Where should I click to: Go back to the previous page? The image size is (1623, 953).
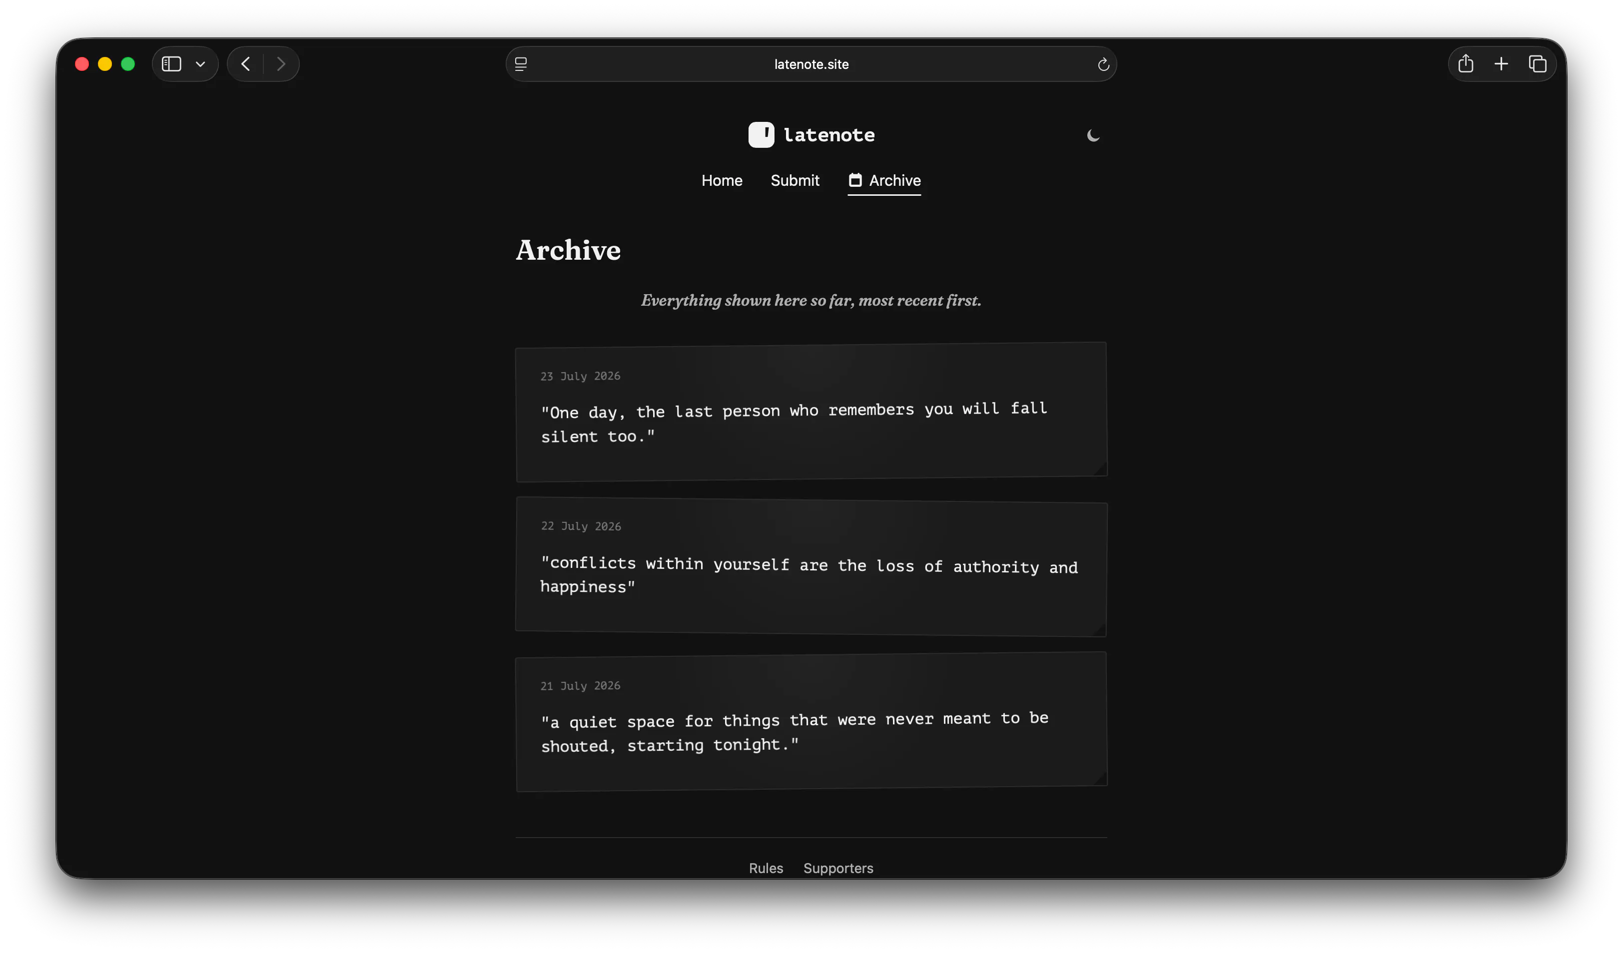point(245,64)
